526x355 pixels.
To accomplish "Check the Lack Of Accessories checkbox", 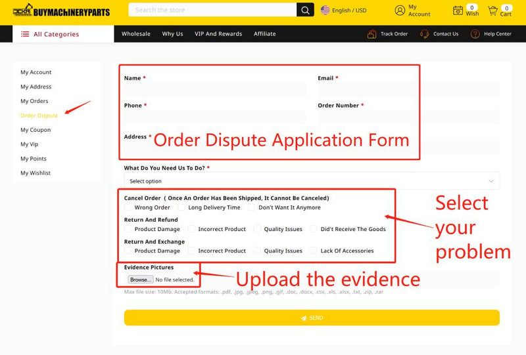I will 314,251.
